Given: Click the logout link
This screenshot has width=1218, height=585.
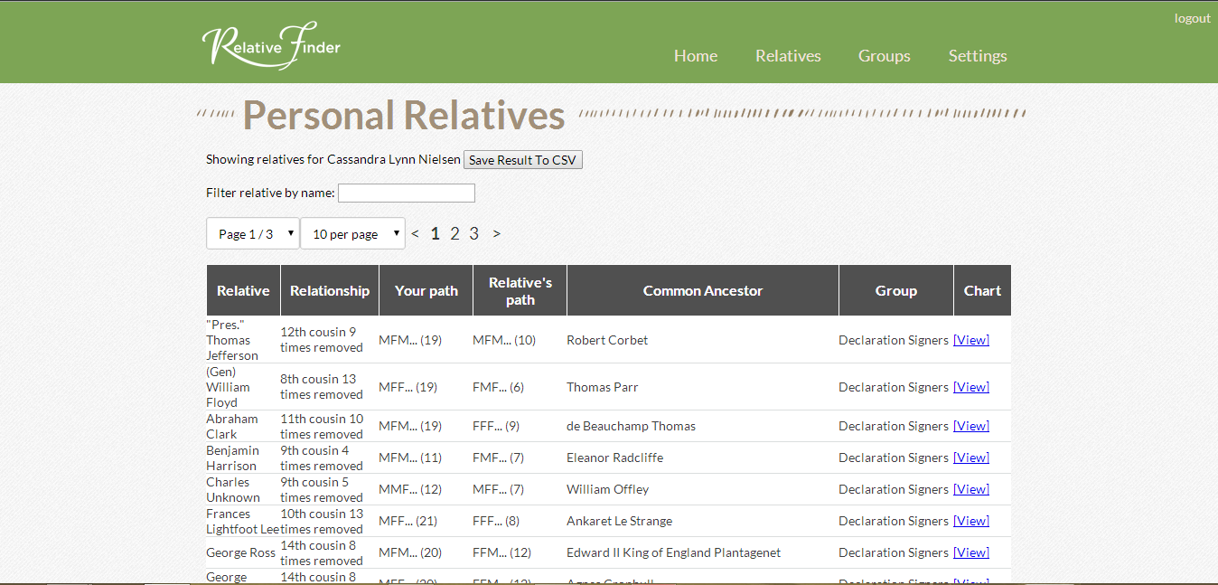Looking at the screenshot, I should point(1192,17).
